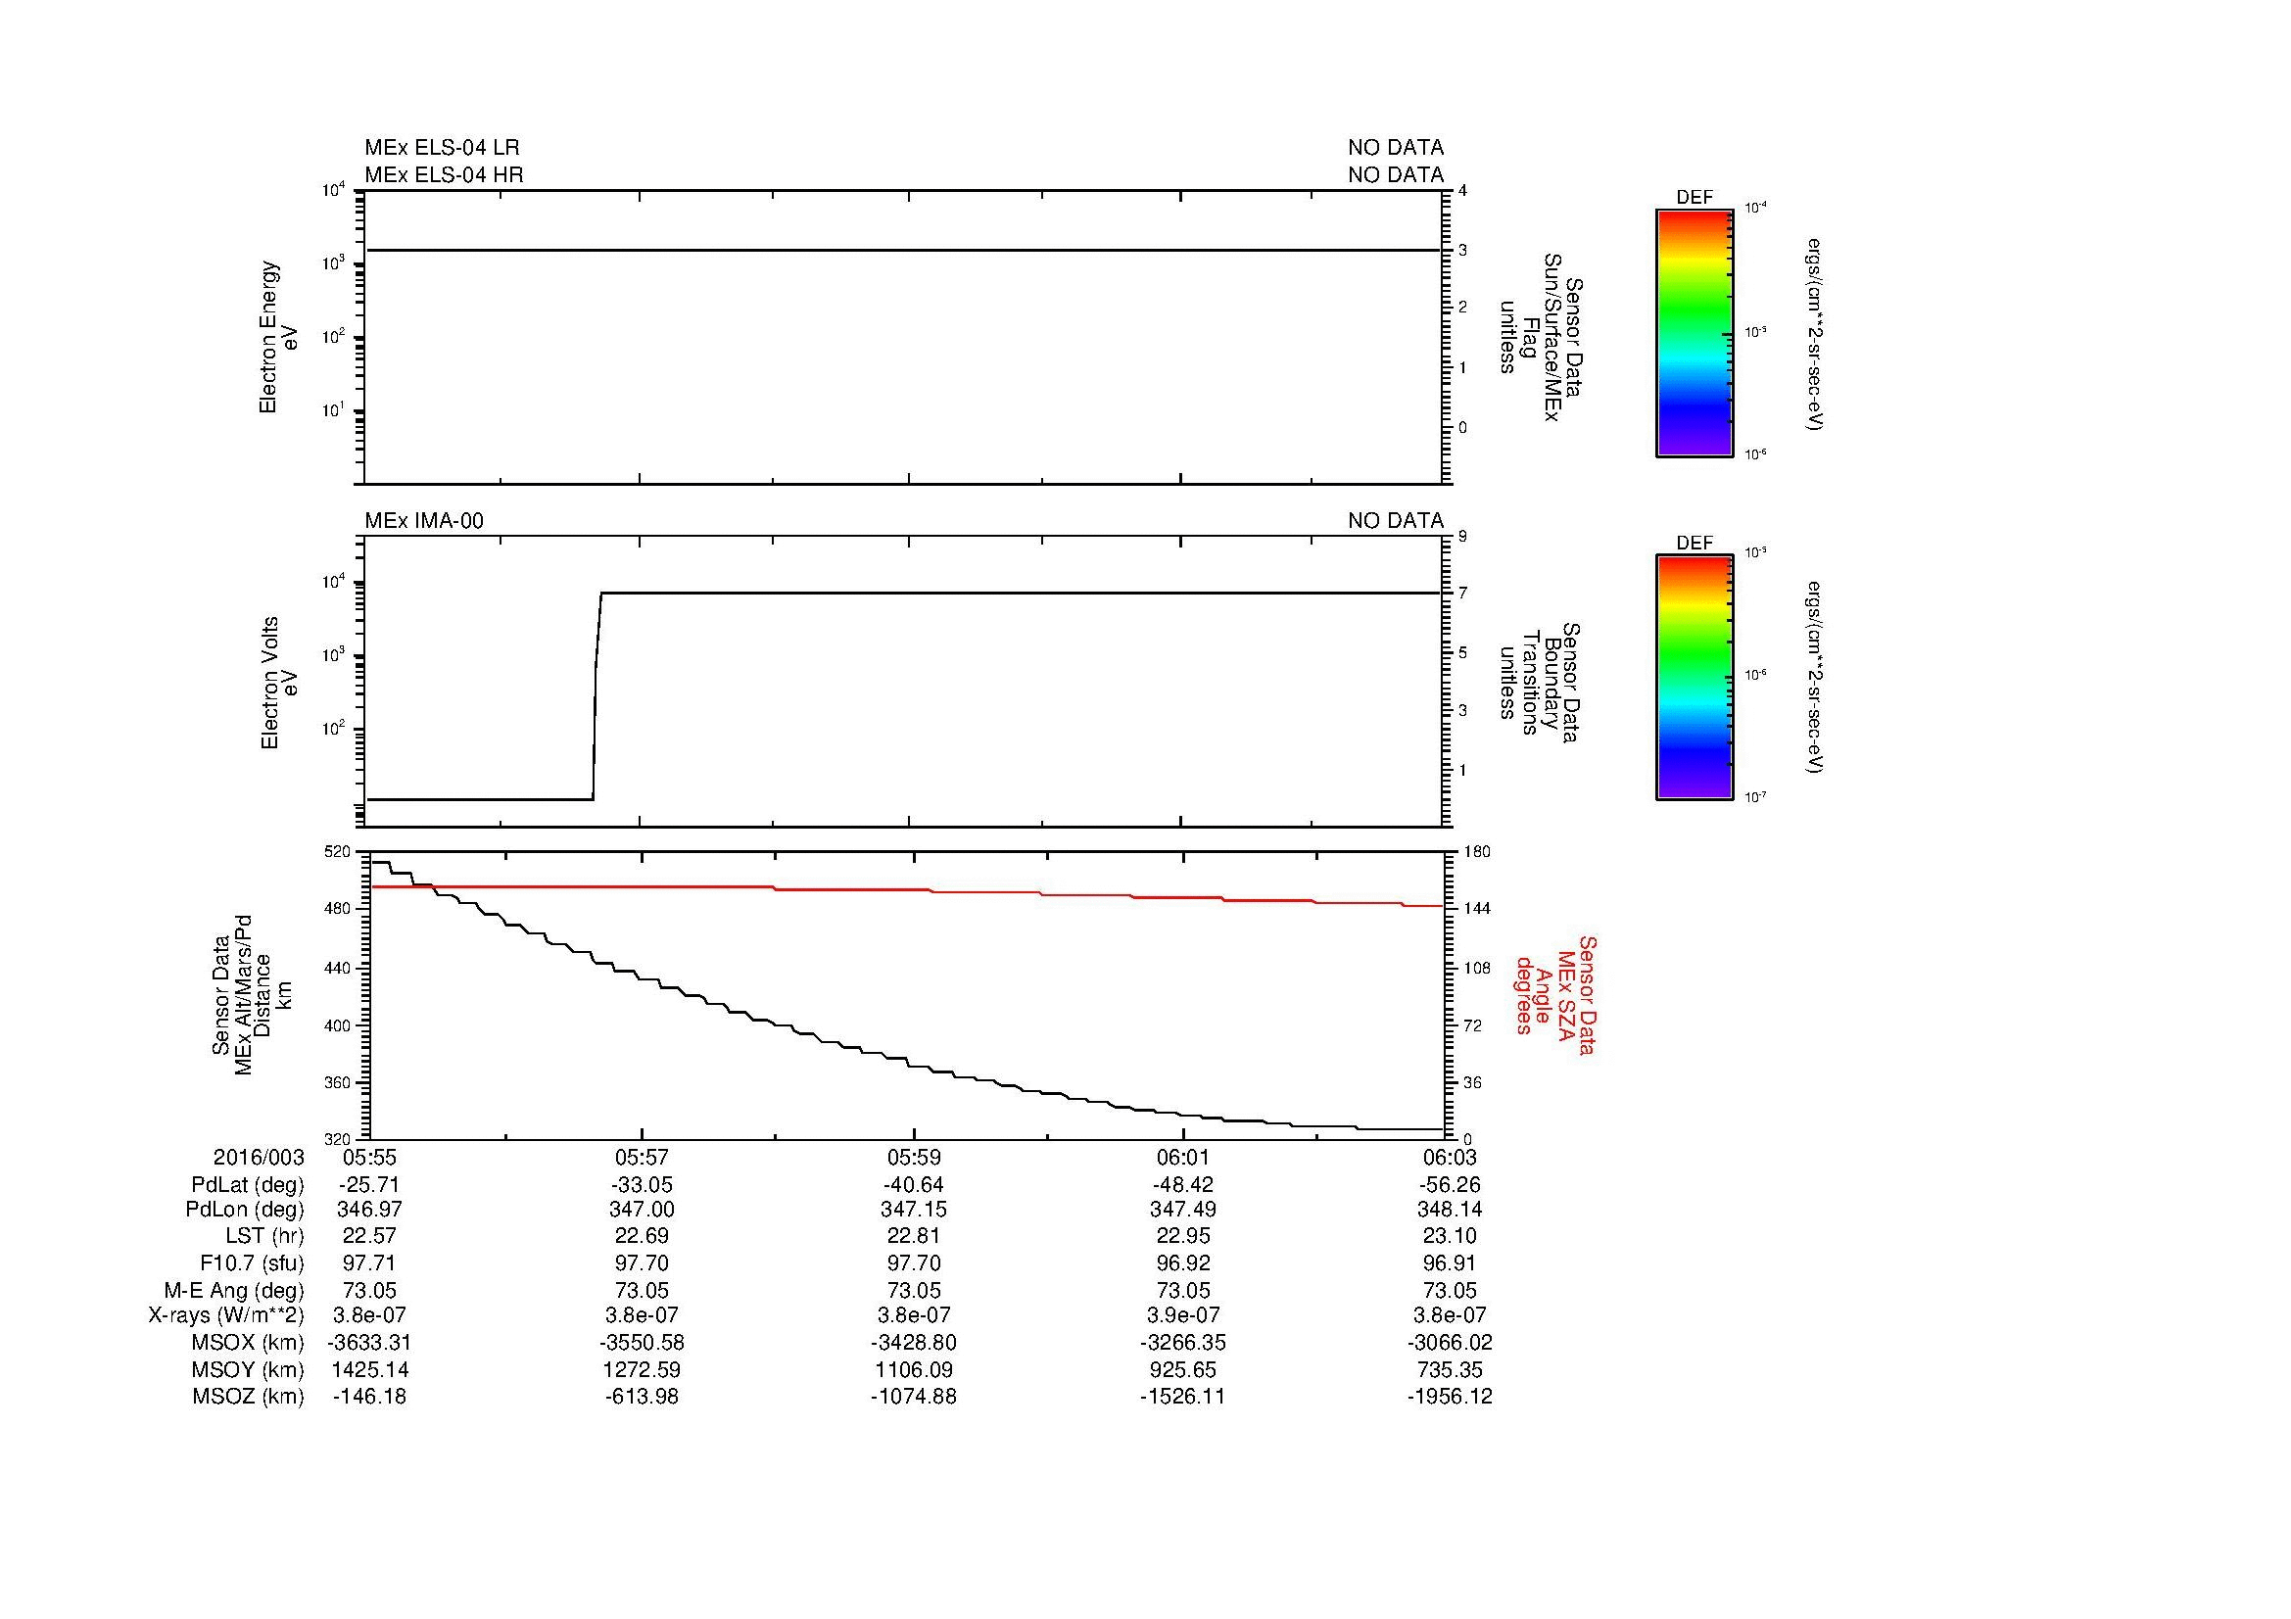Click the lower color bar's ergs/(cm**2-sr-sec-eV) unit label
Screen dimensions: 2291x1619
coord(1815,678)
